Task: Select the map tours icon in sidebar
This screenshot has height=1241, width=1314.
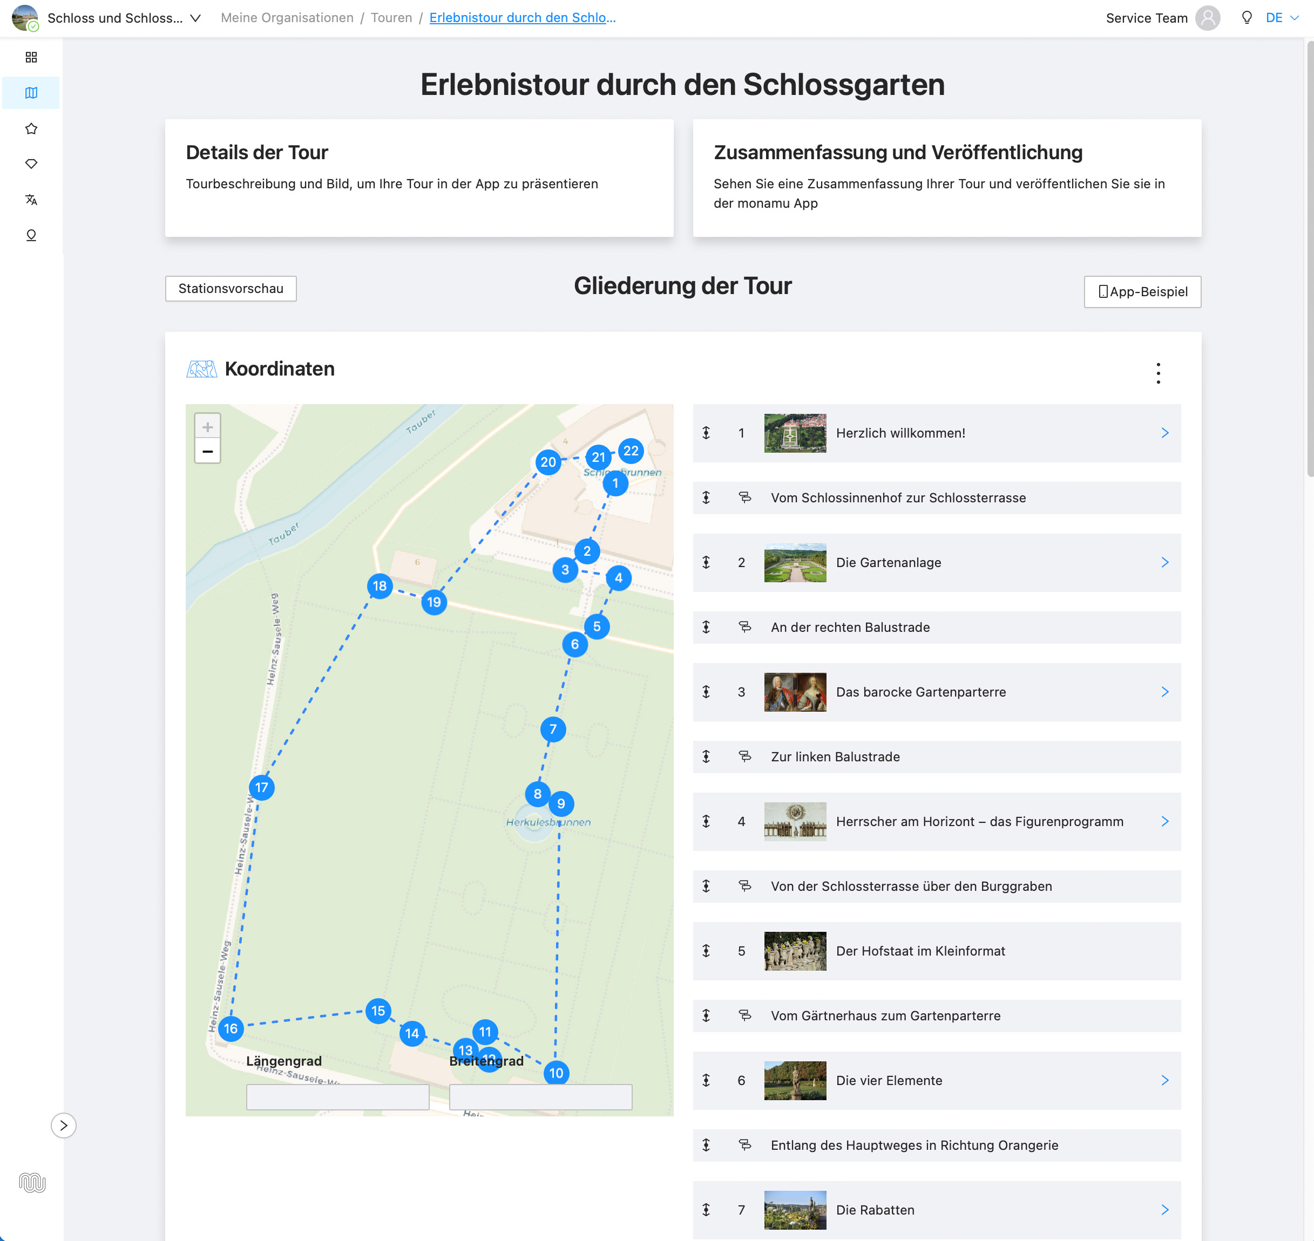Action: point(31,93)
